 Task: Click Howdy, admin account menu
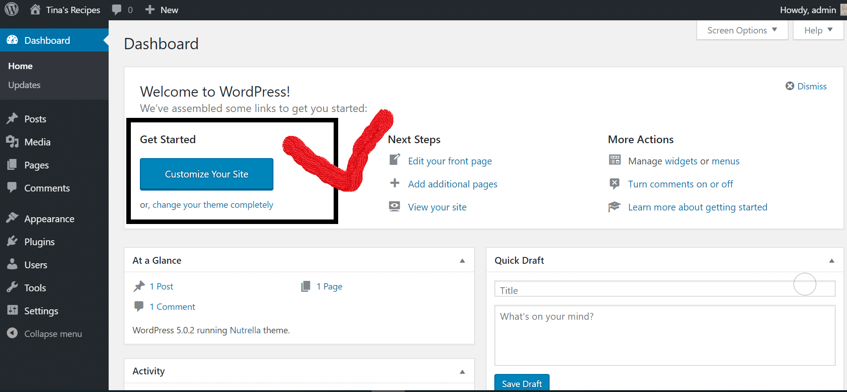(x=808, y=10)
